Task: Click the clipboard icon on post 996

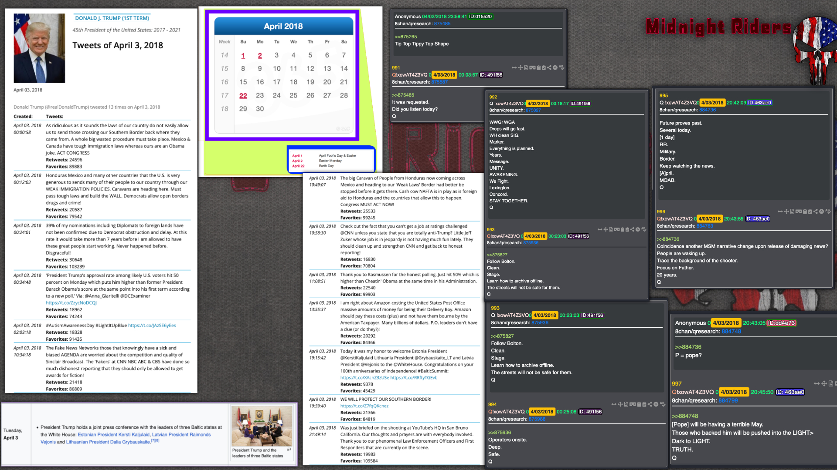Action: point(805,211)
